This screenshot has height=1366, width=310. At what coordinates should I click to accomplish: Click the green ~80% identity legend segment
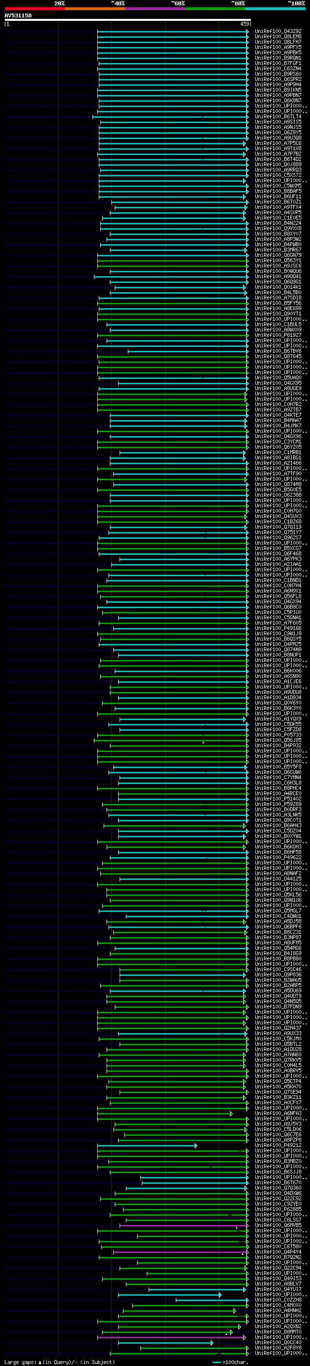215,9
